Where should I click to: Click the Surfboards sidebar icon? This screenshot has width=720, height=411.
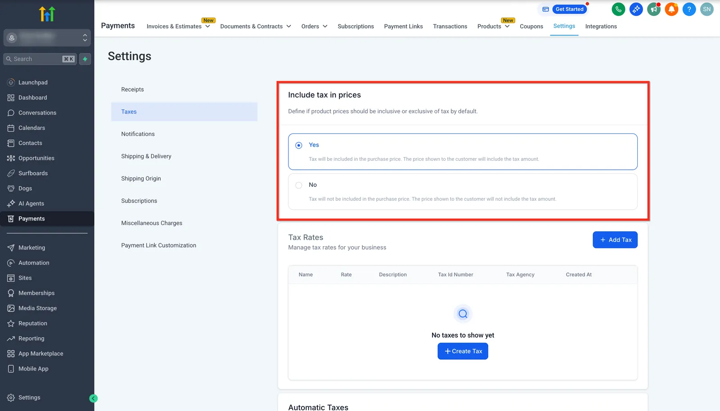(x=11, y=173)
